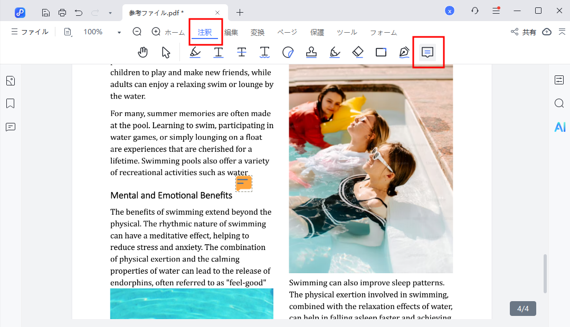Activate the Strikethrough annotation tool

(242, 52)
